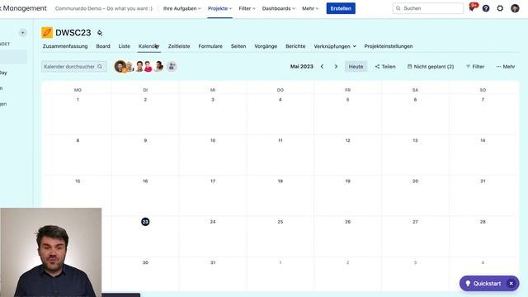This screenshot has width=528, height=297.
Task: Click the Heute button
Action: (356, 67)
